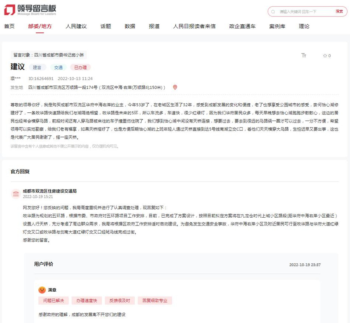Open 政企直通车 page

pyautogui.click(x=242, y=26)
